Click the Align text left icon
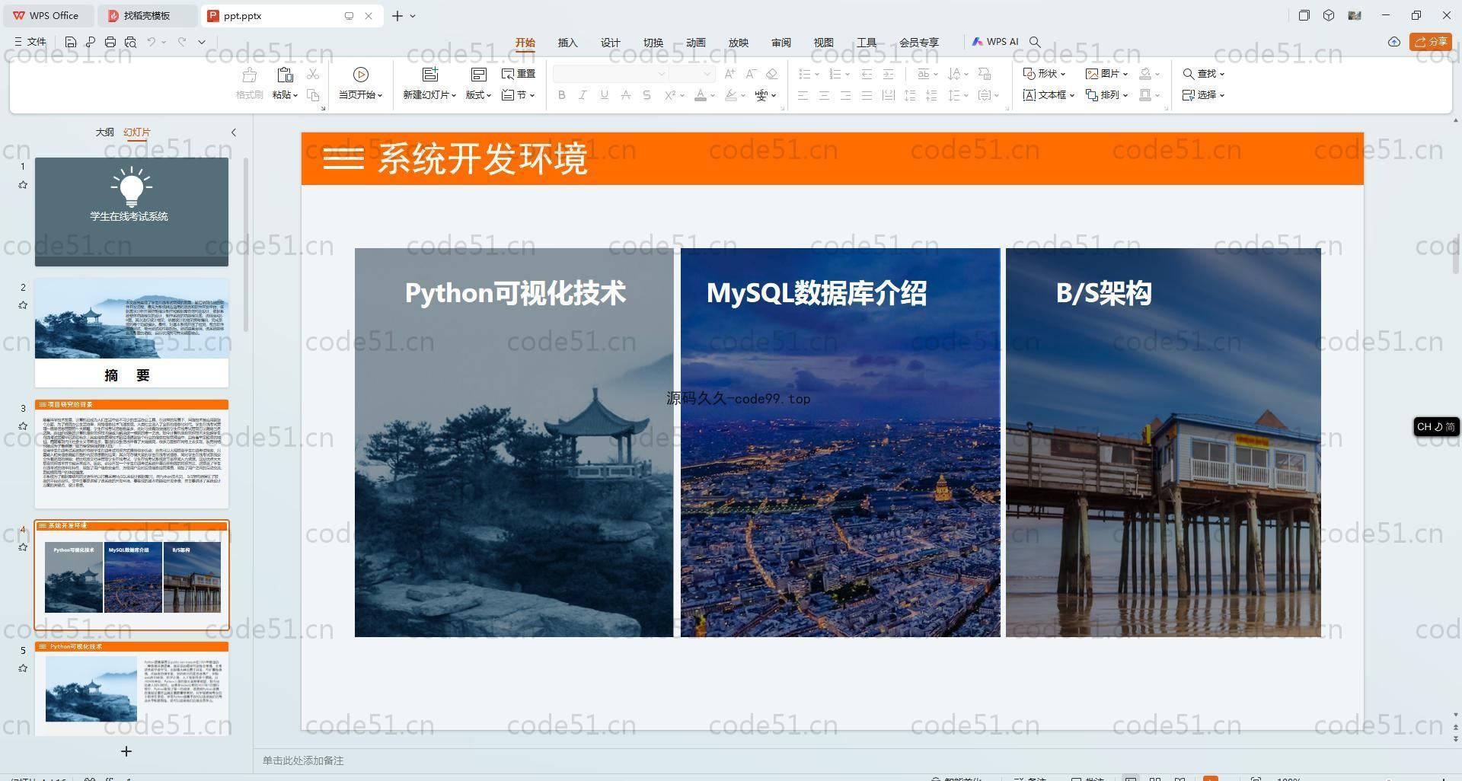This screenshot has width=1462, height=781. click(x=803, y=95)
